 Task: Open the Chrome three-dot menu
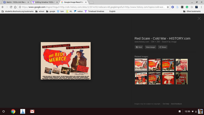tap(201, 7)
